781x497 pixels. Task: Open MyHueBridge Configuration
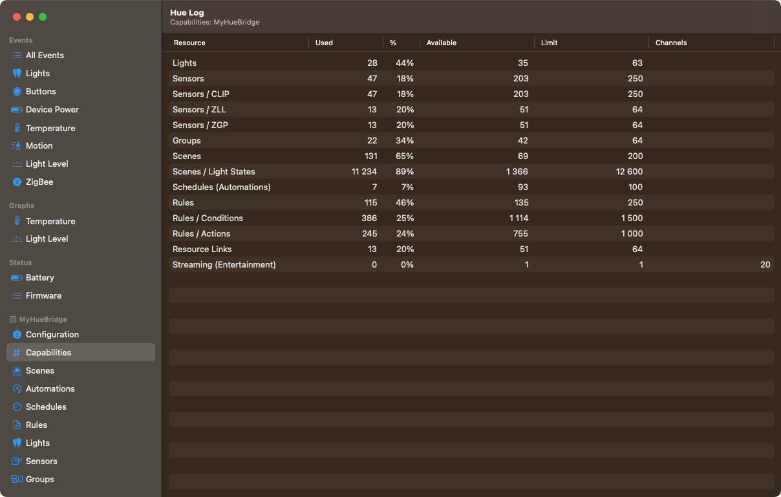[52, 334]
